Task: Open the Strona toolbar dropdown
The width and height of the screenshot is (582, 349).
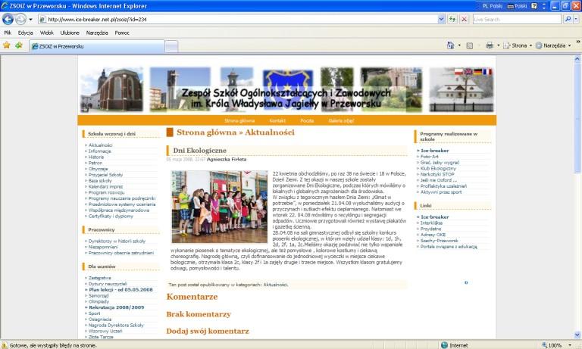Action: pyautogui.click(x=518, y=45)
